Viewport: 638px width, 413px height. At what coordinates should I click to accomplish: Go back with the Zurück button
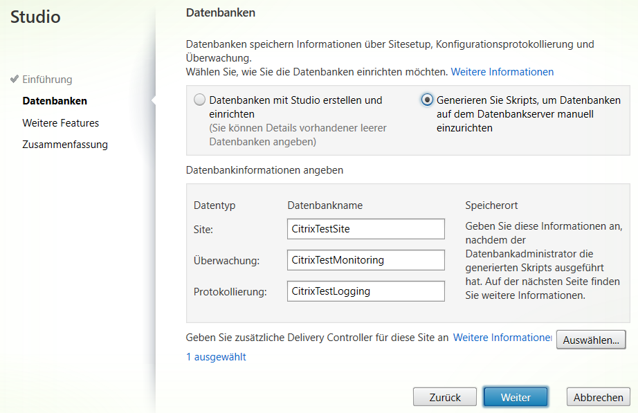445,397
